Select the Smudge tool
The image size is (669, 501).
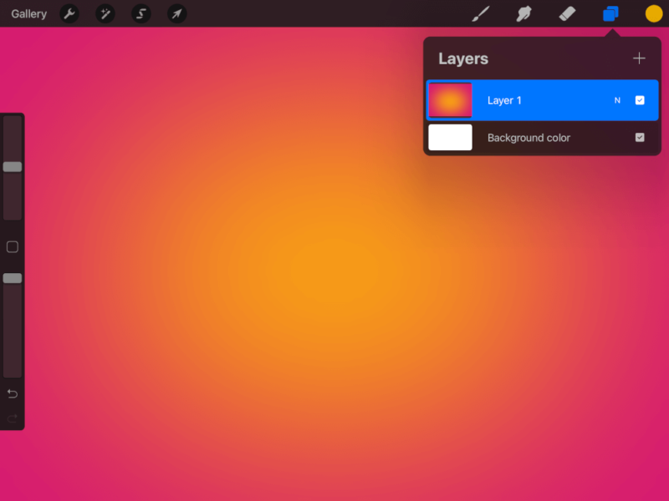coord(524,13)
